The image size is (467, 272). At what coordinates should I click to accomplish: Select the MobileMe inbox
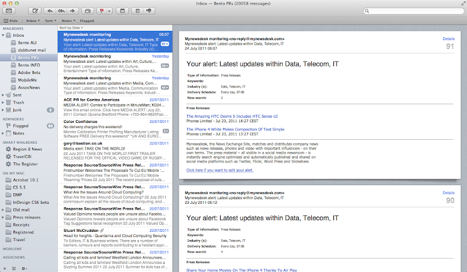coord(29,80)
